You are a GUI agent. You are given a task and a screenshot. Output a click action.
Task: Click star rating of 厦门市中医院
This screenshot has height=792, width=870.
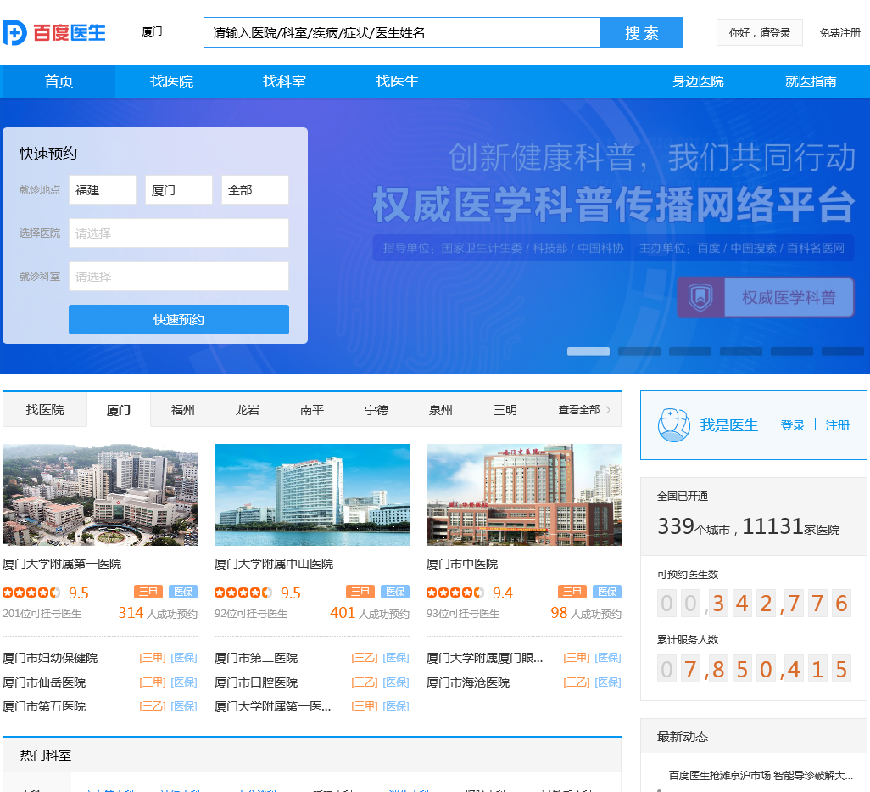(455, 593)
